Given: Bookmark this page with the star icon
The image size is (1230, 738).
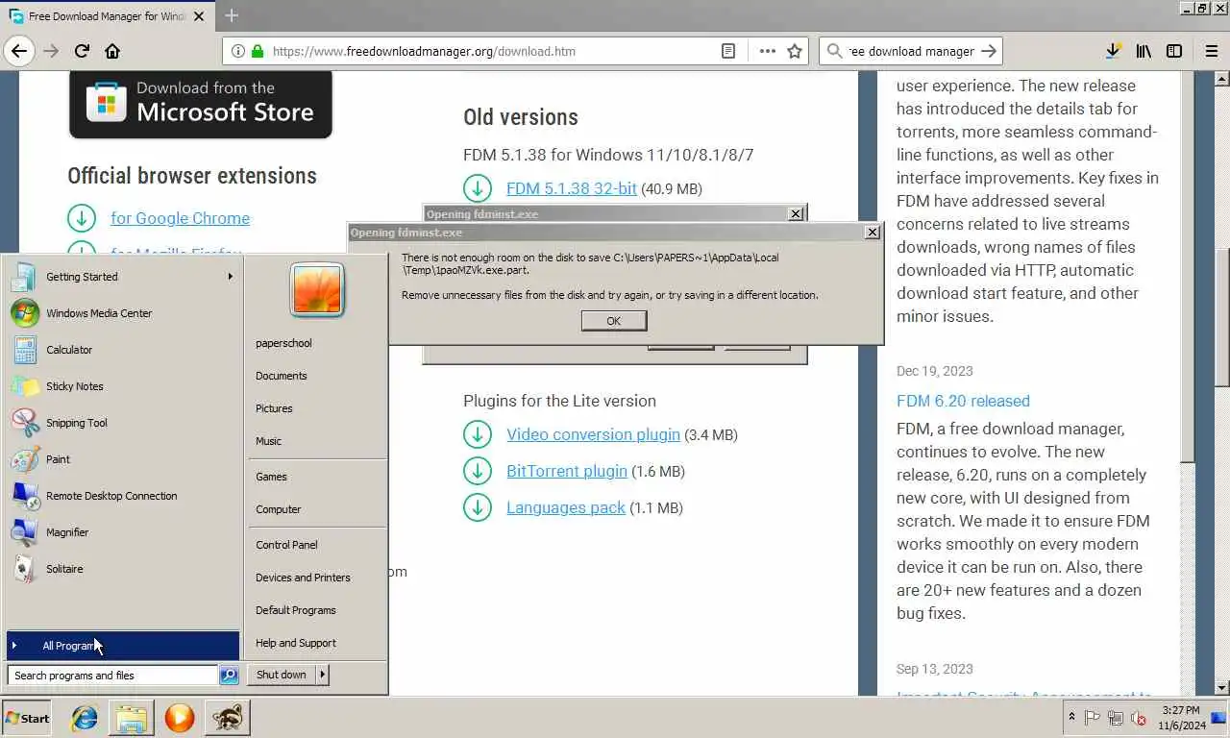Looking at the screenshot, I should pyautogui.click(x=795, y=51).
